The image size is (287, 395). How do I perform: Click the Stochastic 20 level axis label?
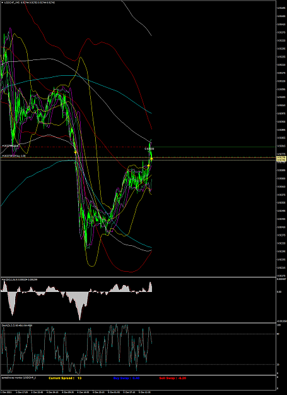278,364
